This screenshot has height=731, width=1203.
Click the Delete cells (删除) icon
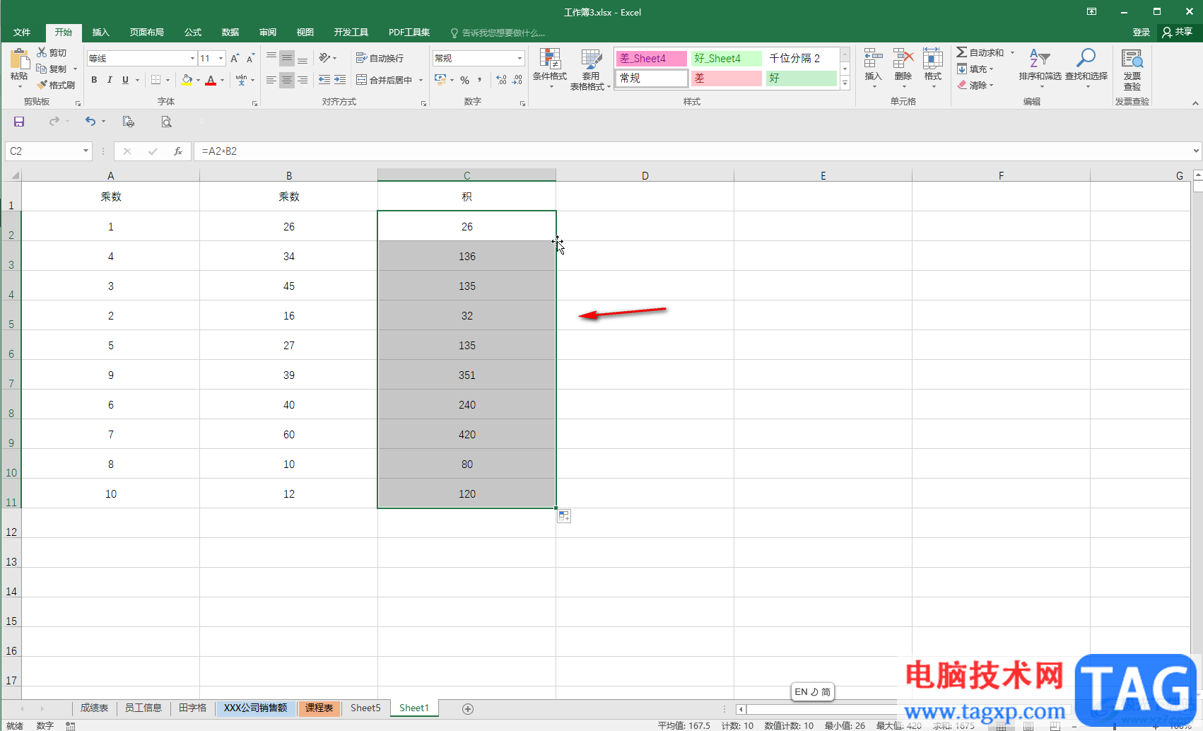(x=903, y=68)
